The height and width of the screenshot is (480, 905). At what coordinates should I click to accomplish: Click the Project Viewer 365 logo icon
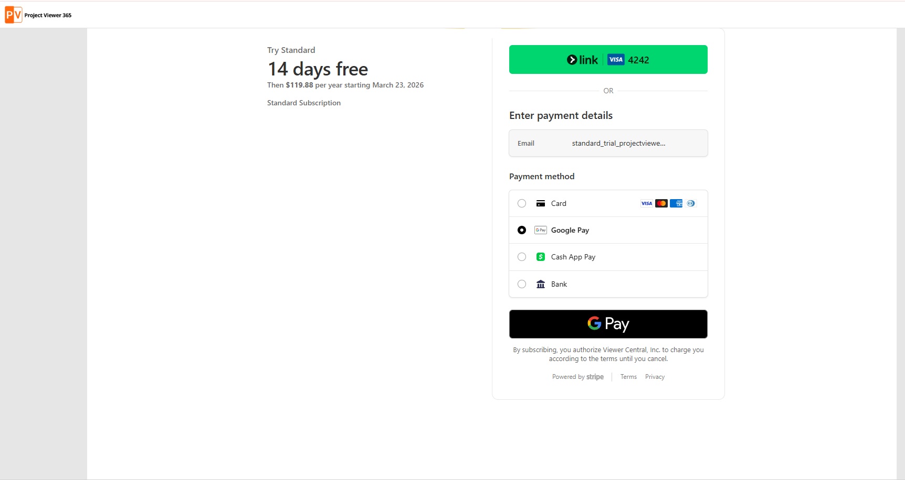[14, 15]
